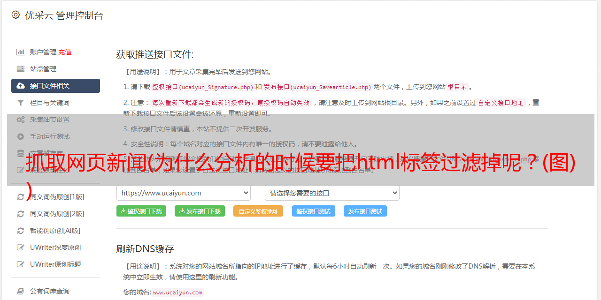Viewport: 601px width, 300px height.
Task: Click the refresh icon beside 智能伪原创[AI版]
Action: pyautogui.click(x=21, y=231)
